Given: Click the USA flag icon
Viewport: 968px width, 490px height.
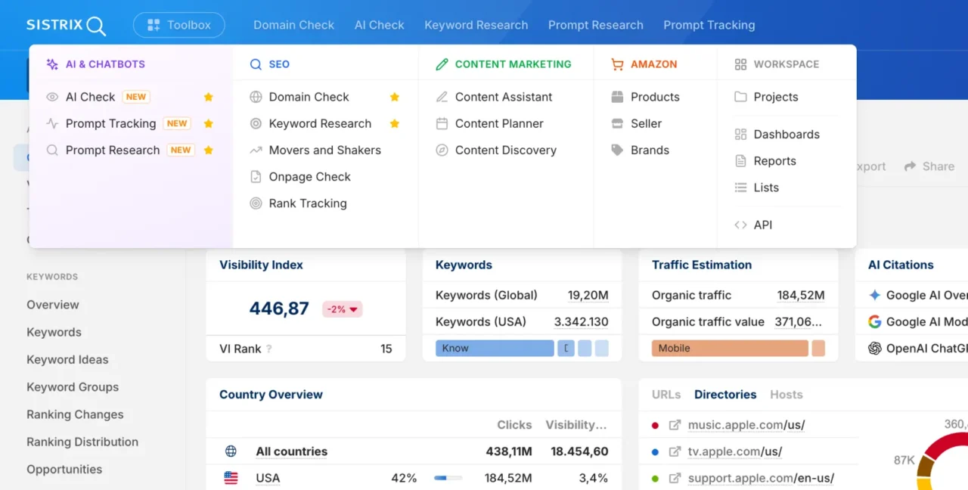Looking at the screenshot, I should coord(231,478).
